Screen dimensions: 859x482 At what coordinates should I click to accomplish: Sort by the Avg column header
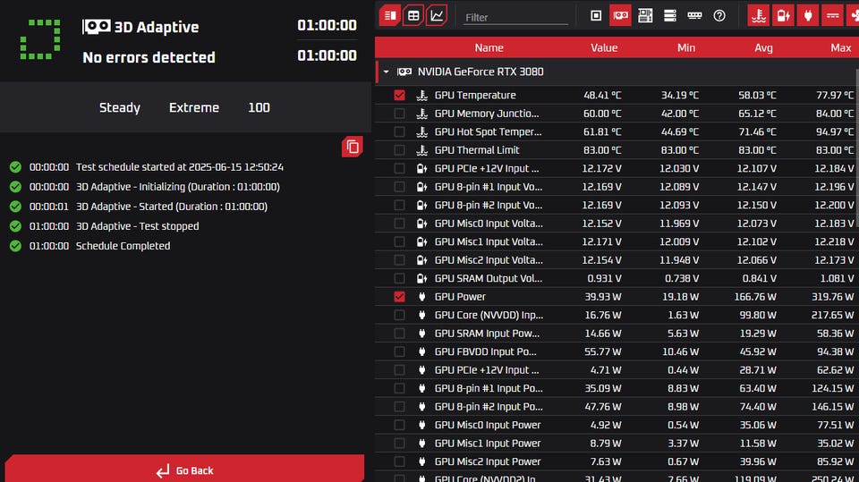(763, 47)
